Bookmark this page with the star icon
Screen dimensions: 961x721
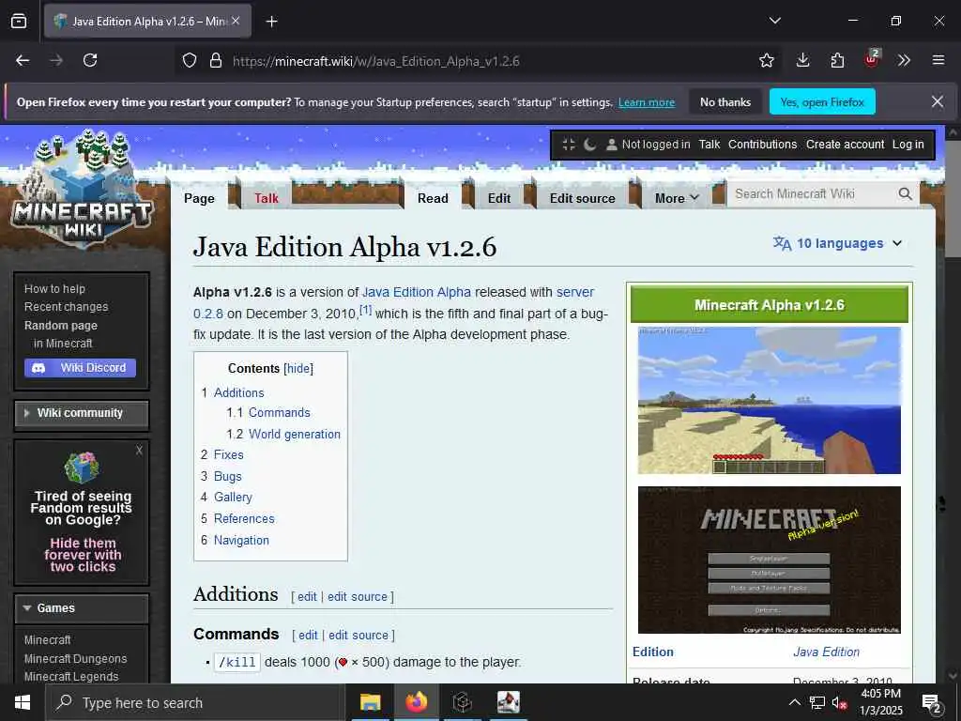click(766, 60)
